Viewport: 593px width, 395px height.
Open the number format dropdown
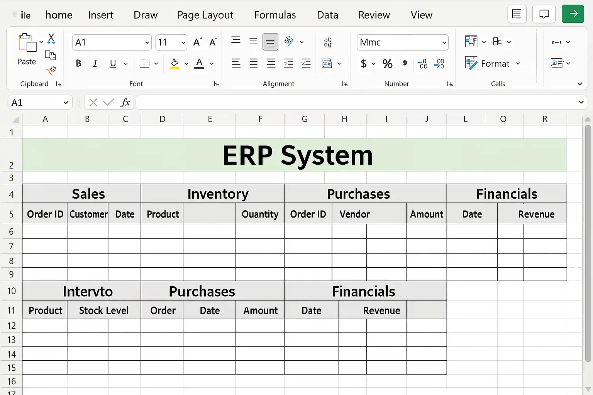click(444, 42)
